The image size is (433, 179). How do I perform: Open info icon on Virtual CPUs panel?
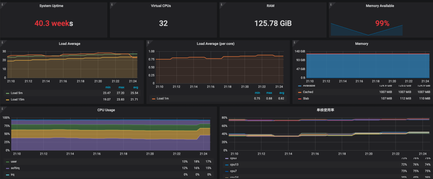pyautogui.click(x=111, y=4)
